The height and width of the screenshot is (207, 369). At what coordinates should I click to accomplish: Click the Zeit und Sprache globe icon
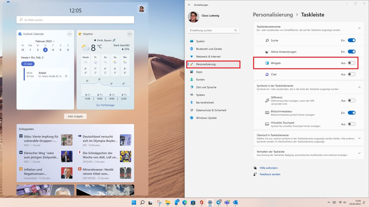pos(191,87)
